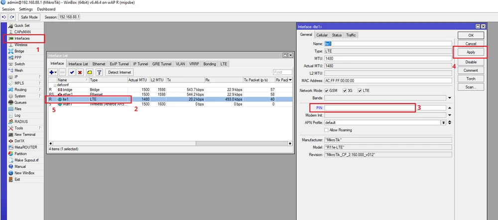The width and height of the screenshot is (498, 220).
Task: Open the funnel filter icon in Interface List
Action: tap(99, 73)
